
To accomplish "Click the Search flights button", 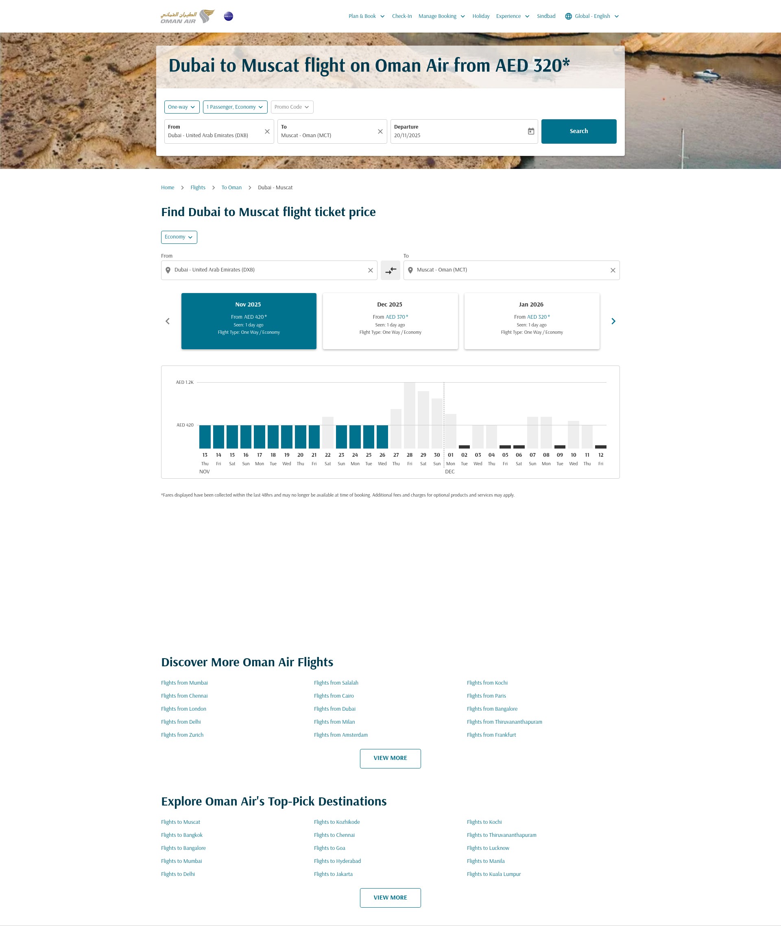I will tap(579, 131).
